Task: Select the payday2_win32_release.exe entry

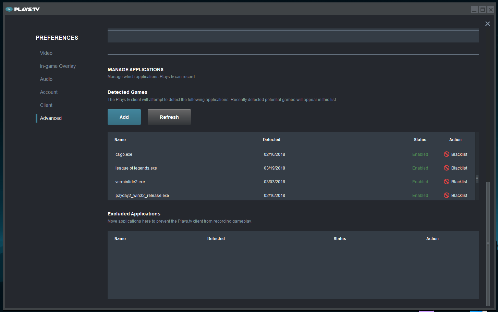Action: 142,196
